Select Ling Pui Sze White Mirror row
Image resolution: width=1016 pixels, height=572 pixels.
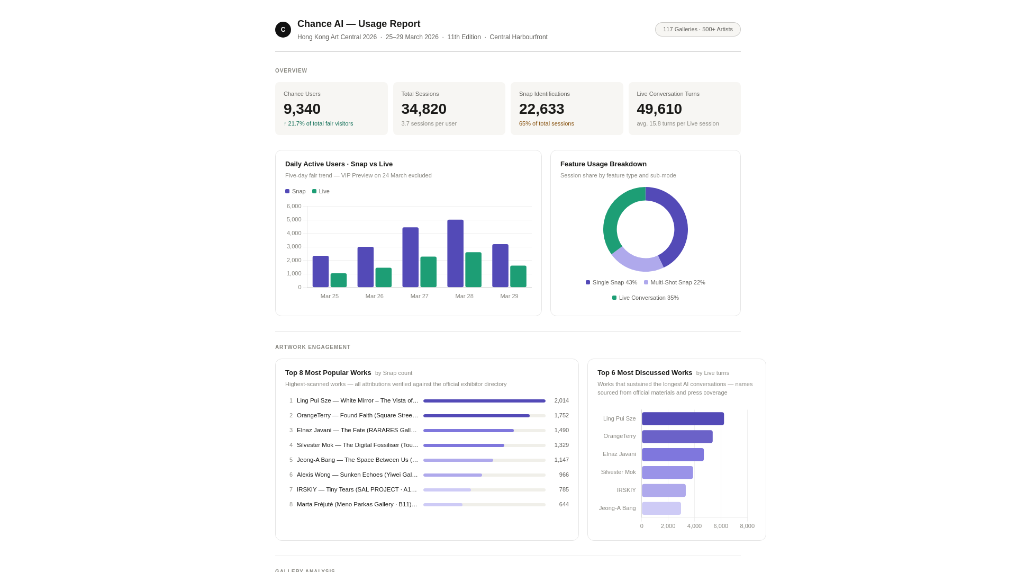[357, 401]
